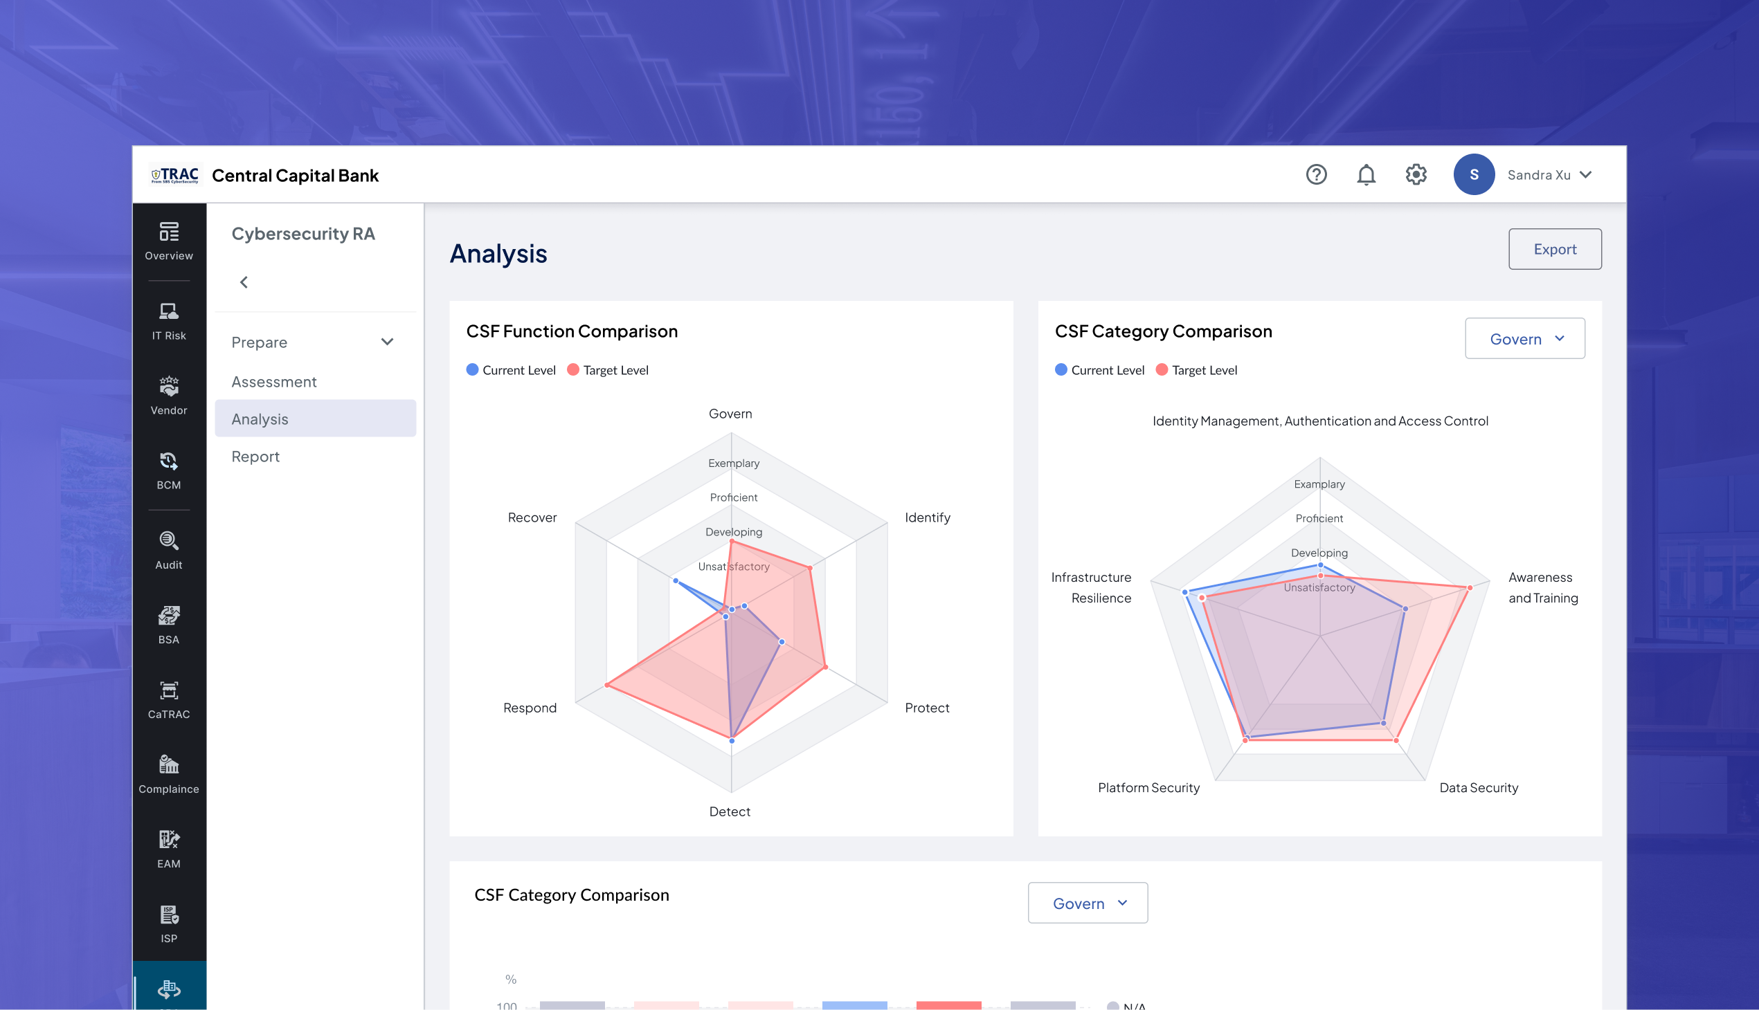
Task: Select the BSA sidebar icon
Action: click(x=169, y=624)
